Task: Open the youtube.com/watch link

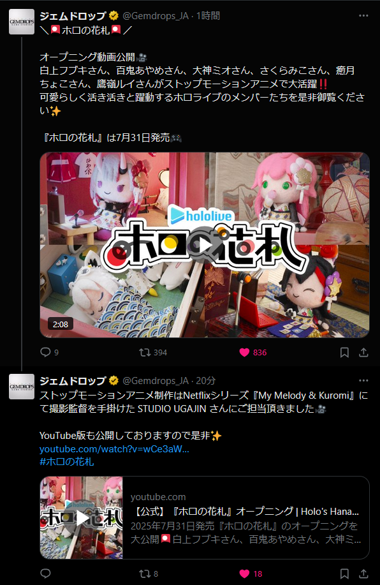Action: (114, 449)
